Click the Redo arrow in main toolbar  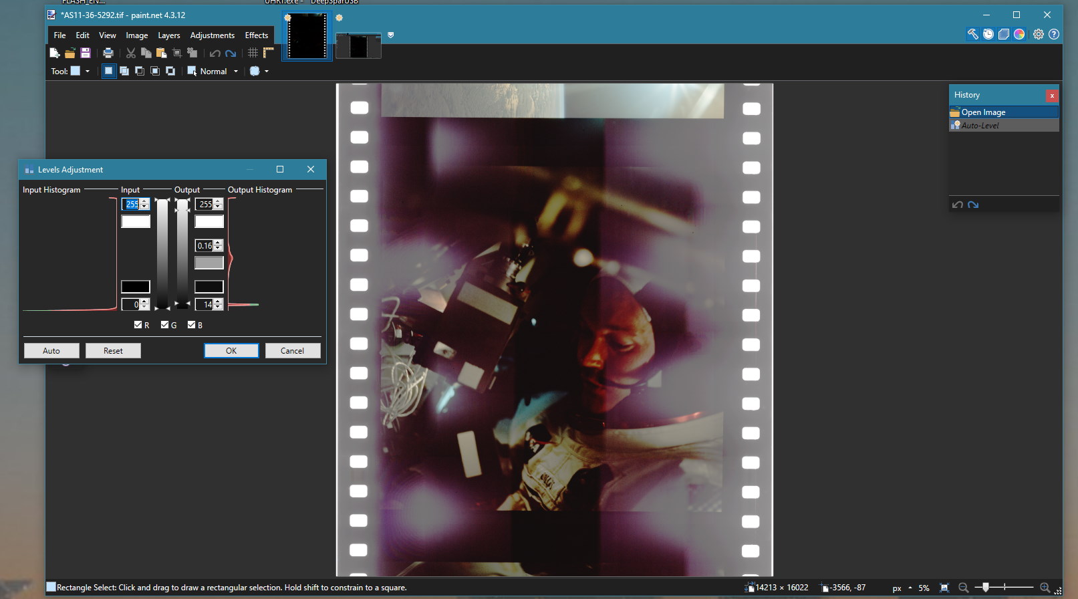click(231, 53)
